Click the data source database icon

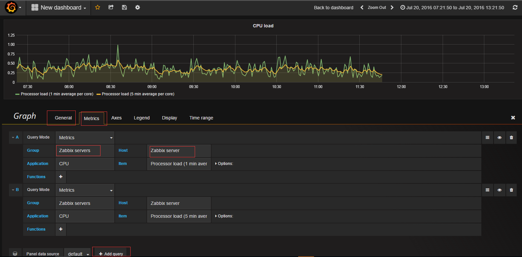click(x=15, y=254)
